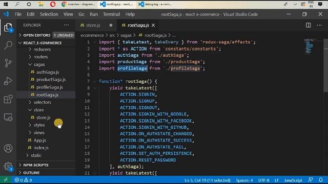Expand the Open Editors section

[46, 35]
